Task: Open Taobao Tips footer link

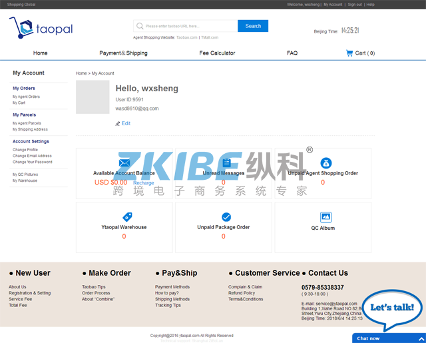Action: (94, 287)
